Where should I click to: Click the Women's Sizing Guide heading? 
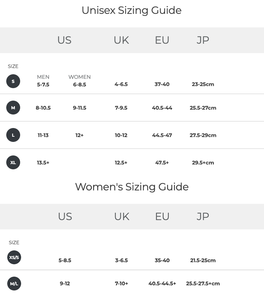132,187
